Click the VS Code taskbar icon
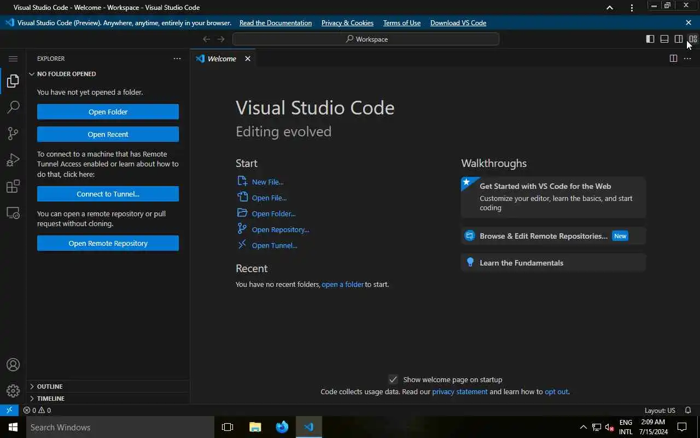Viewport: 700px width, 438px height. point(309,427)
